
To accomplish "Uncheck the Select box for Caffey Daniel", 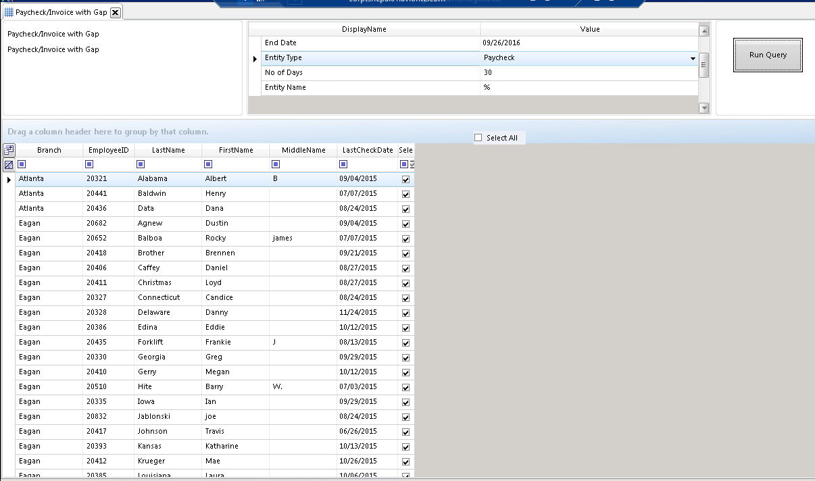I will click(405, 269).
